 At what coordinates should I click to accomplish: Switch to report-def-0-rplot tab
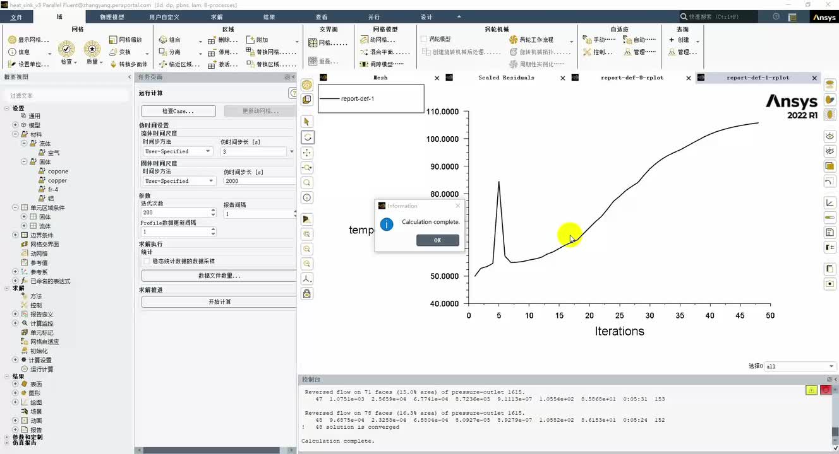point(632,78)
